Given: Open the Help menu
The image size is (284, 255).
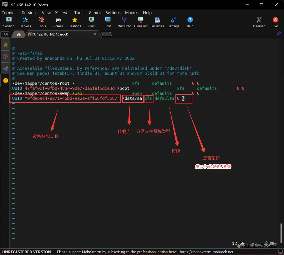Looking at the screenshot, I should [147, 12].
